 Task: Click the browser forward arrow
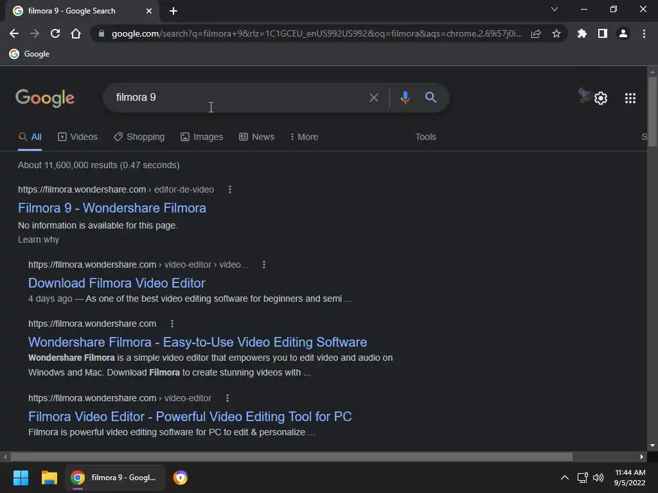[x=35, y=33]
